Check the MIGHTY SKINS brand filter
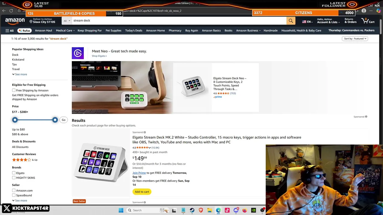The width and height of the screenshot is (383, 215). click(14, 178)
